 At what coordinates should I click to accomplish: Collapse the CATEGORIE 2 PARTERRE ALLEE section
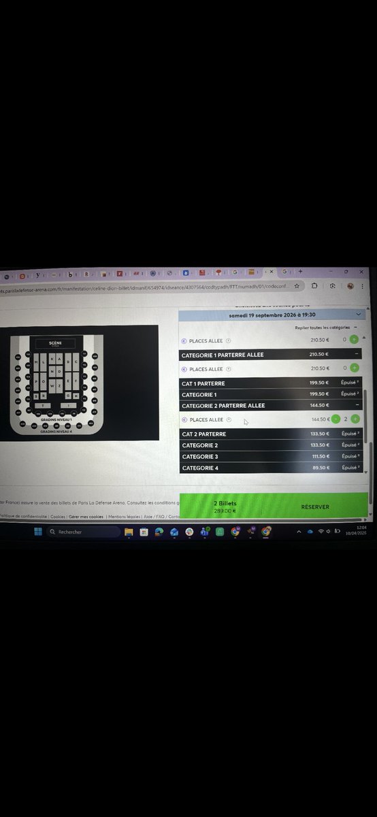[x=356, y=406]
